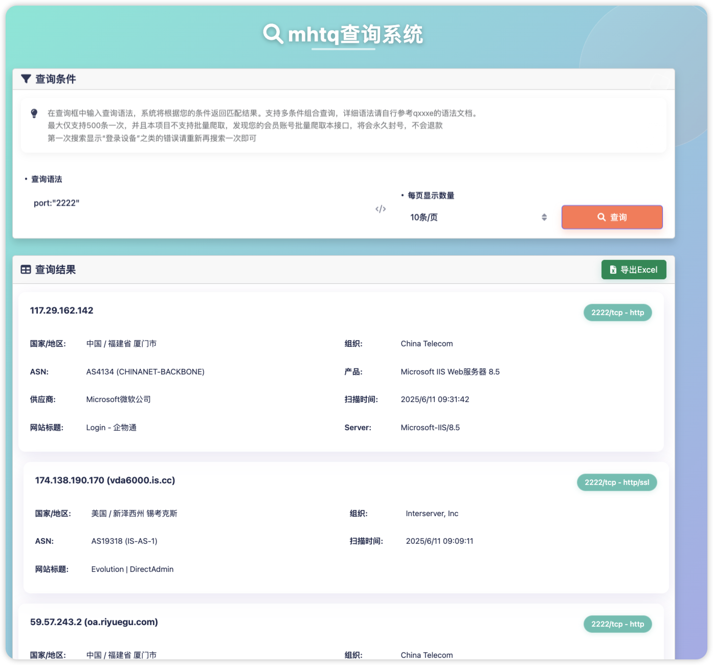Image resolution: width=713 pixels, height=665 pixels.
Task: Click the site title Login - 企物通
Action: [111, 428]
